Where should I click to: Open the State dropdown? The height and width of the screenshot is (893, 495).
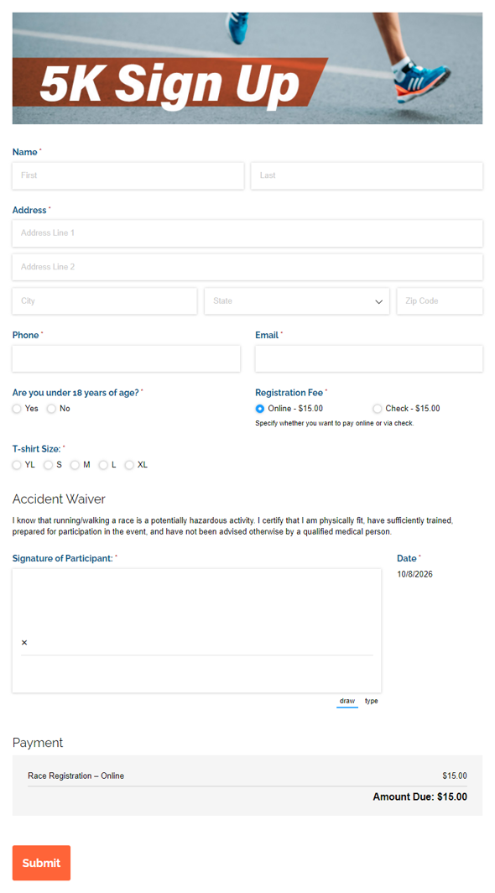[x=297, y=300]
